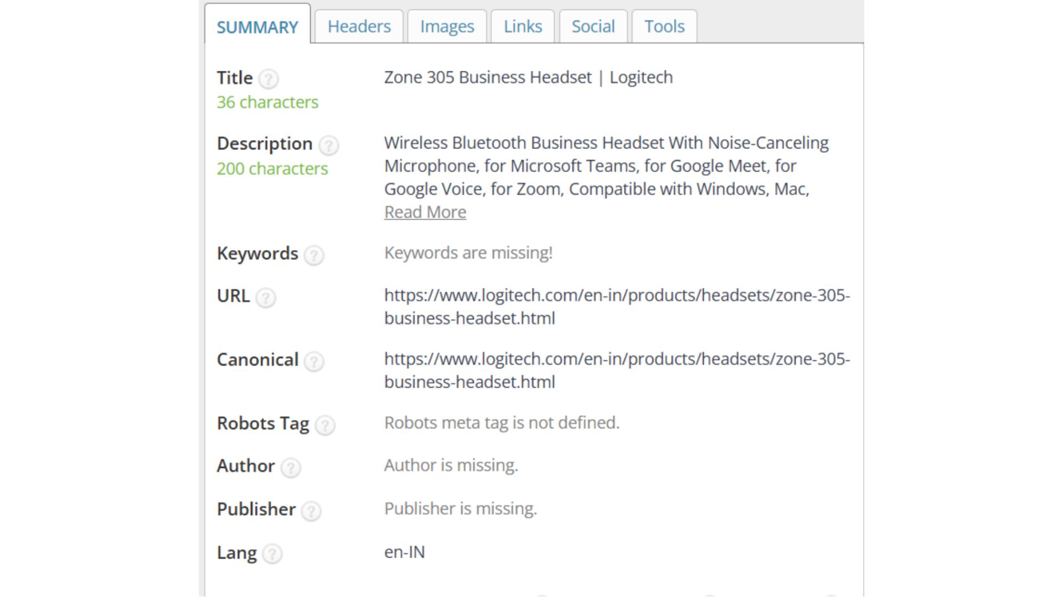Go to the Links tab
Screen dimensions: 1063x598
click(523, 26)
